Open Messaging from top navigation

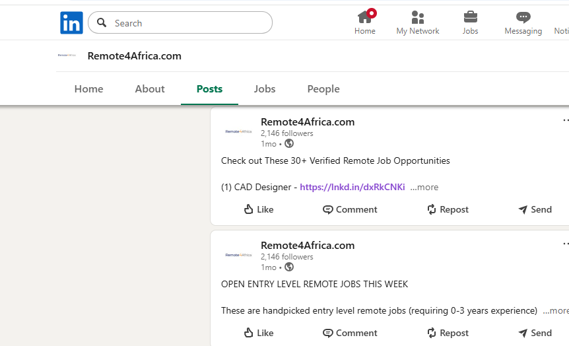523,22
